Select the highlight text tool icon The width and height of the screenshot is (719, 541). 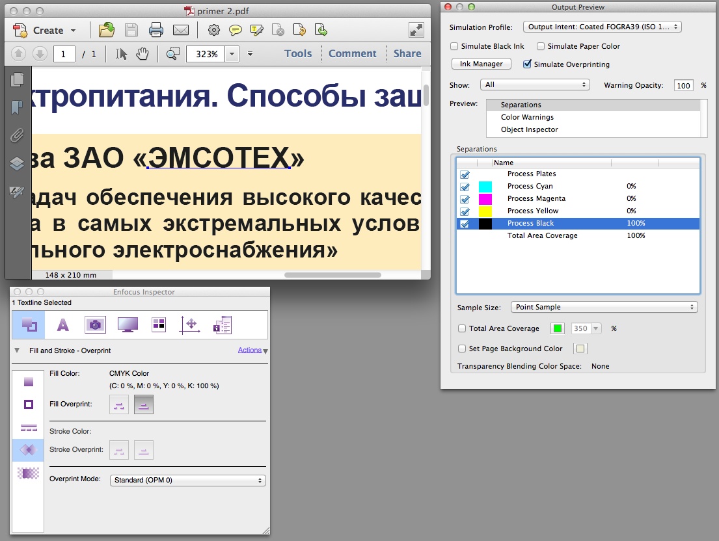click(257, 30)
